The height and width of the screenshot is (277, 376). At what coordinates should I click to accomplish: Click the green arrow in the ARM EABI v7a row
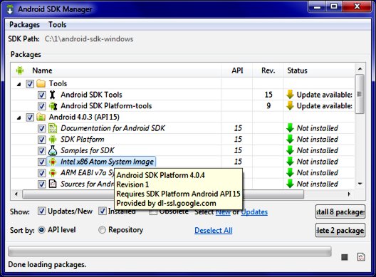pyautogui.click(x=290, y=172)
